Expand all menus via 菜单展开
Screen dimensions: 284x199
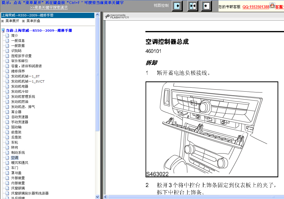pos(12,21)
